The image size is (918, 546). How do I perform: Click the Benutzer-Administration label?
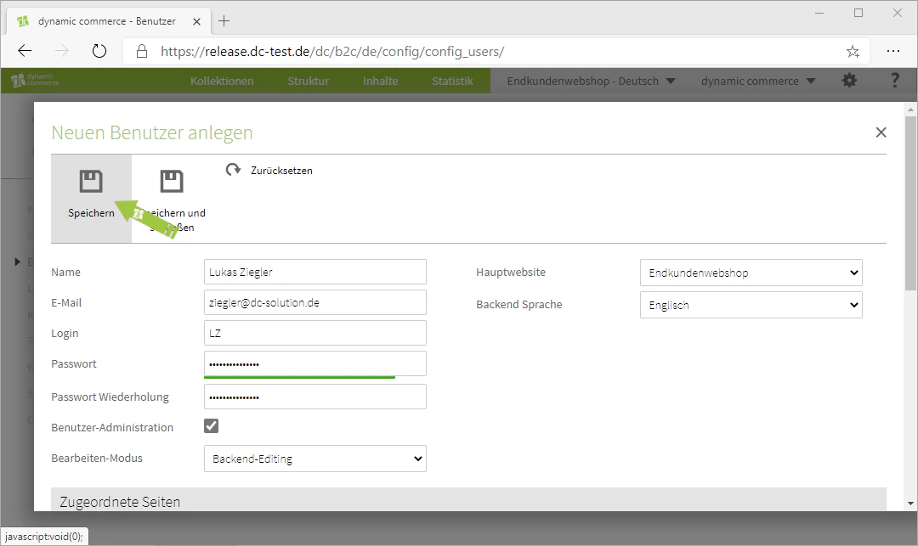tap(112, 427)
